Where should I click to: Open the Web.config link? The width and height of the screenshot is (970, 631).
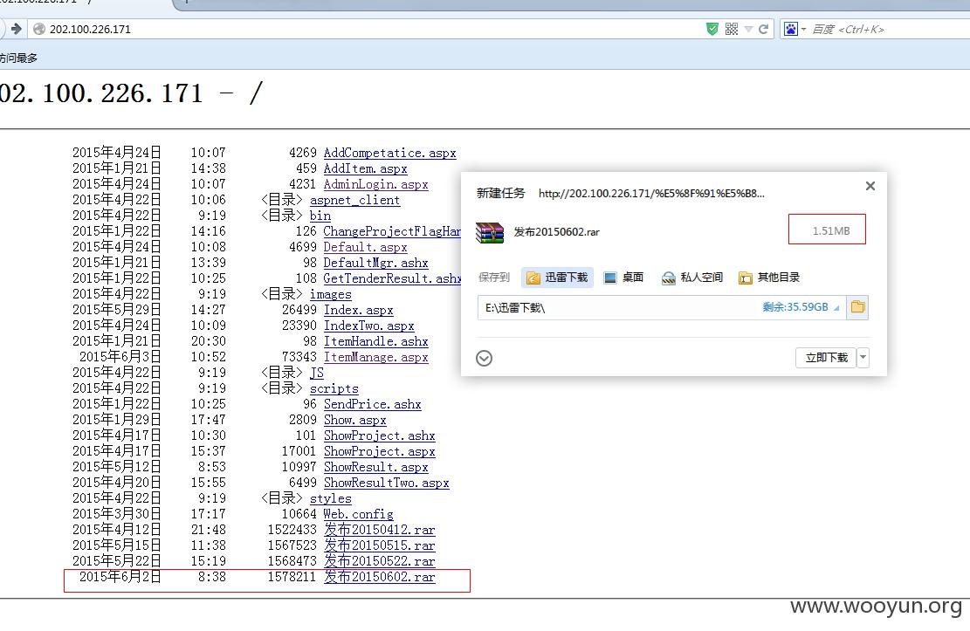click(x=358, y=514)
